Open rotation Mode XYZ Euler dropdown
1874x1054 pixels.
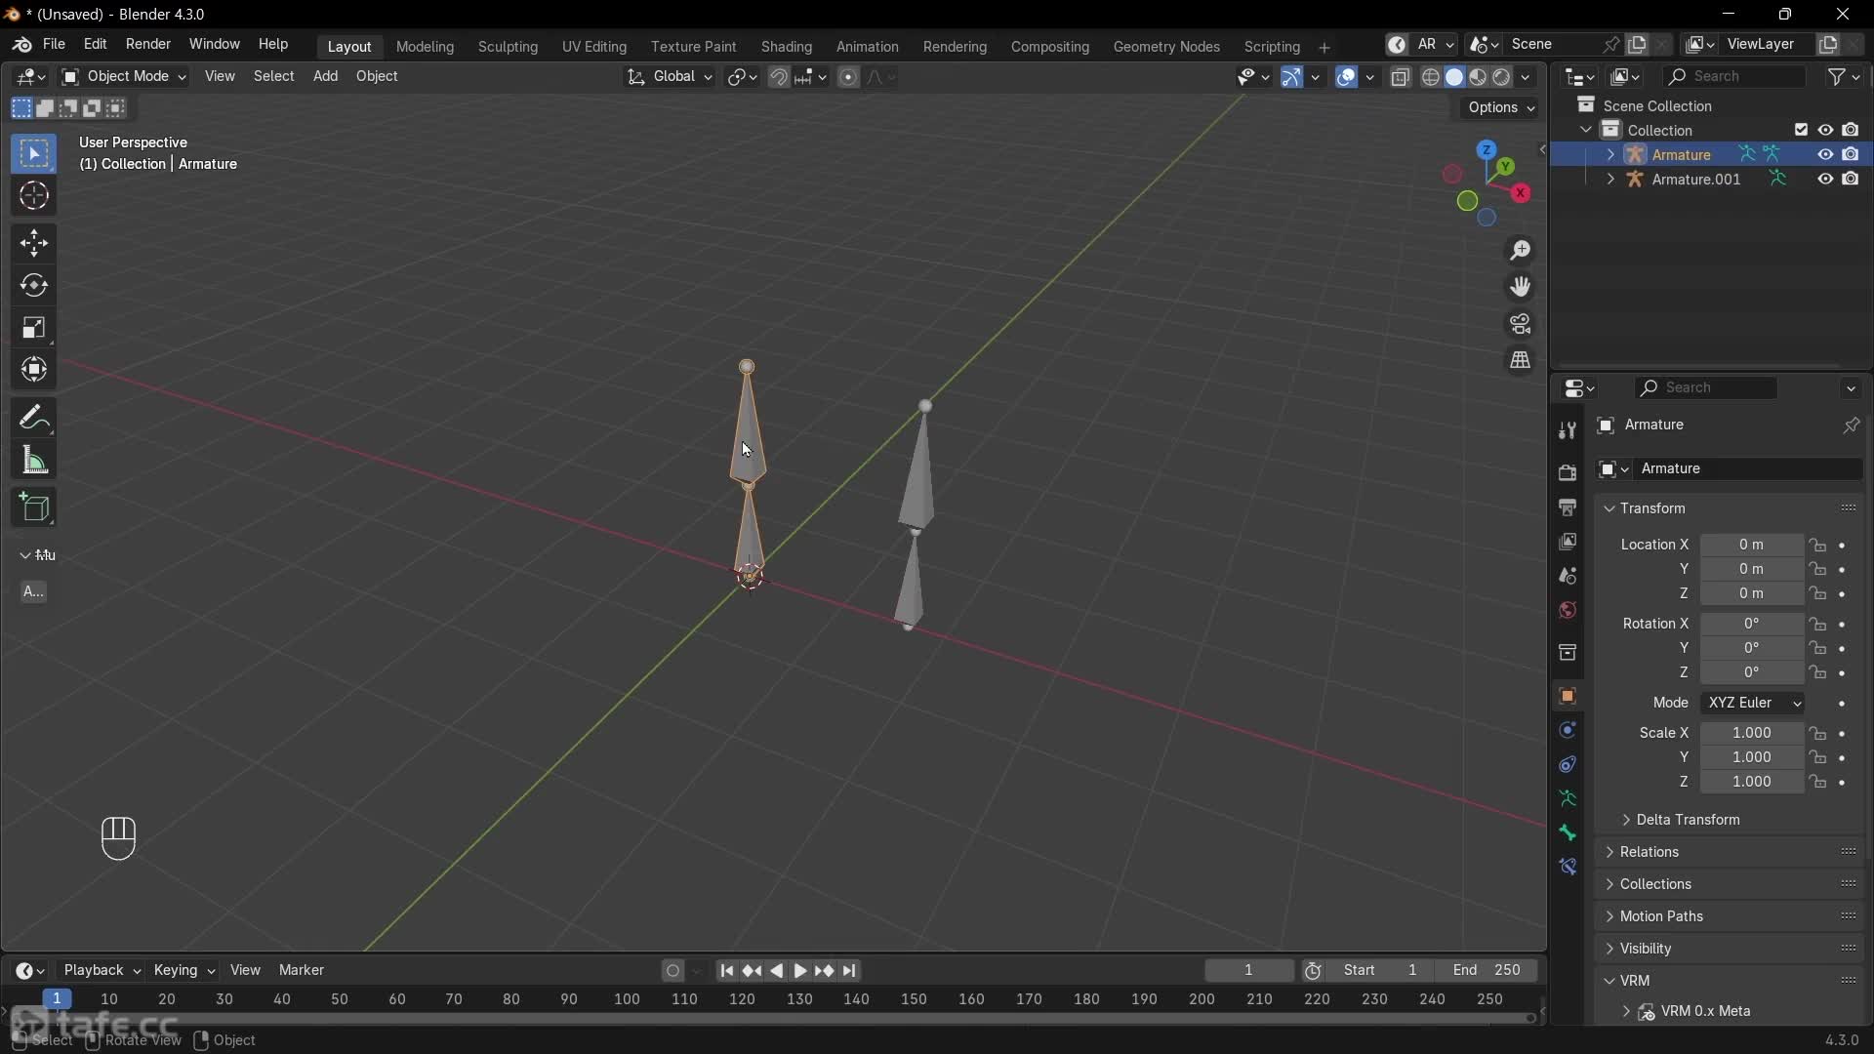click(1753, 703)
